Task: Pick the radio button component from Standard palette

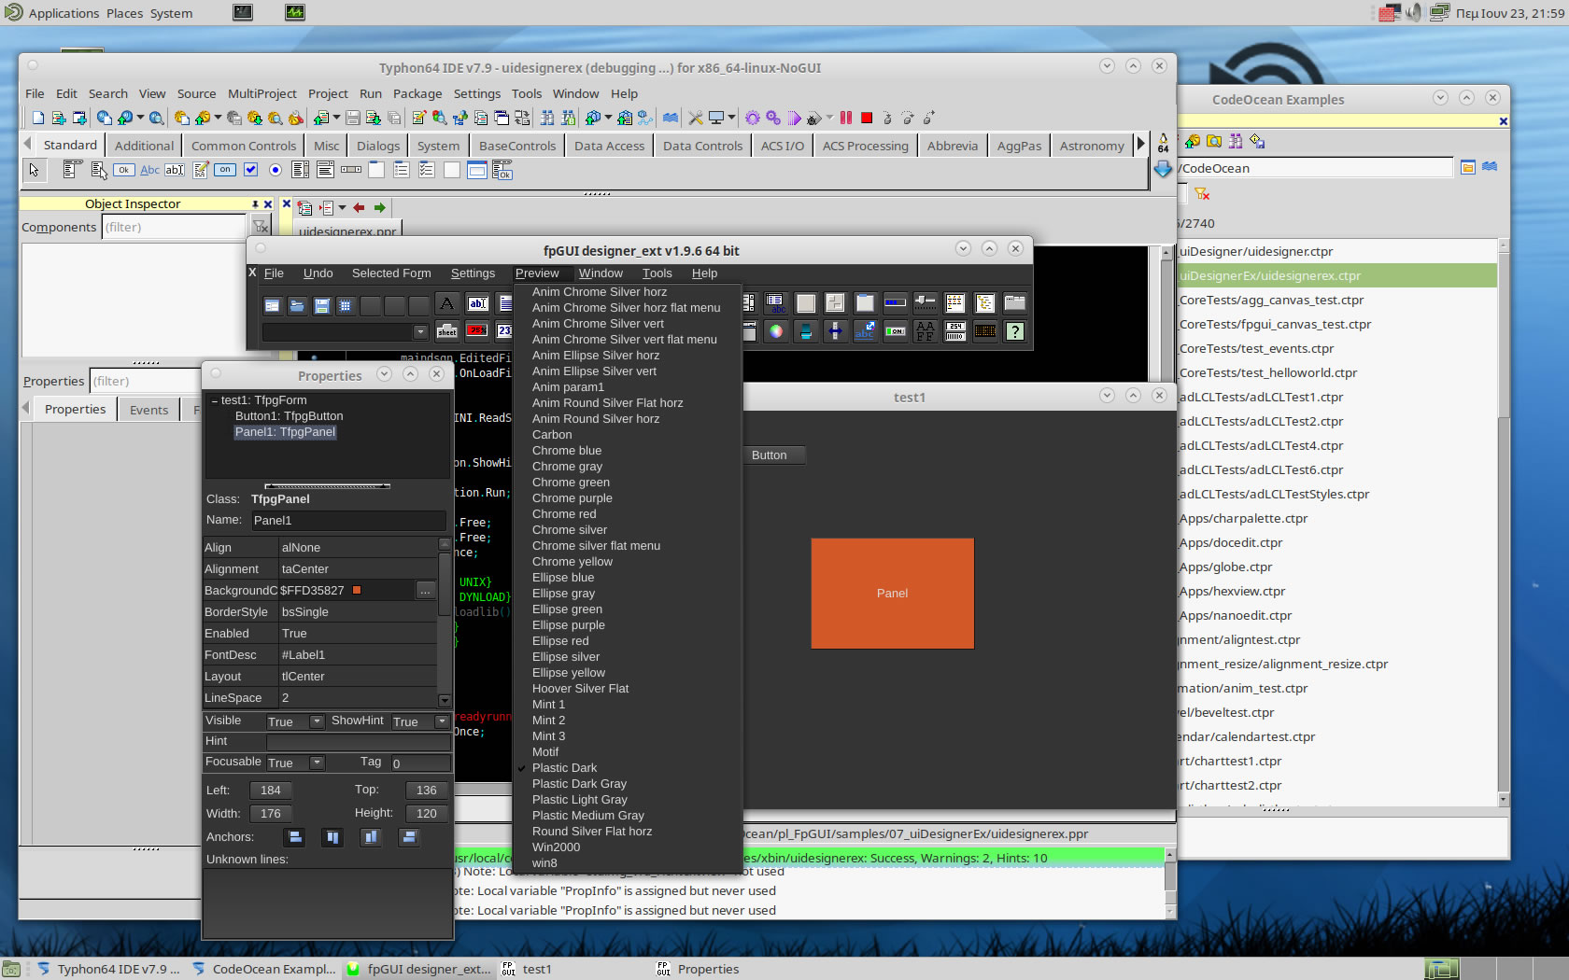Action: click(276, 170)
